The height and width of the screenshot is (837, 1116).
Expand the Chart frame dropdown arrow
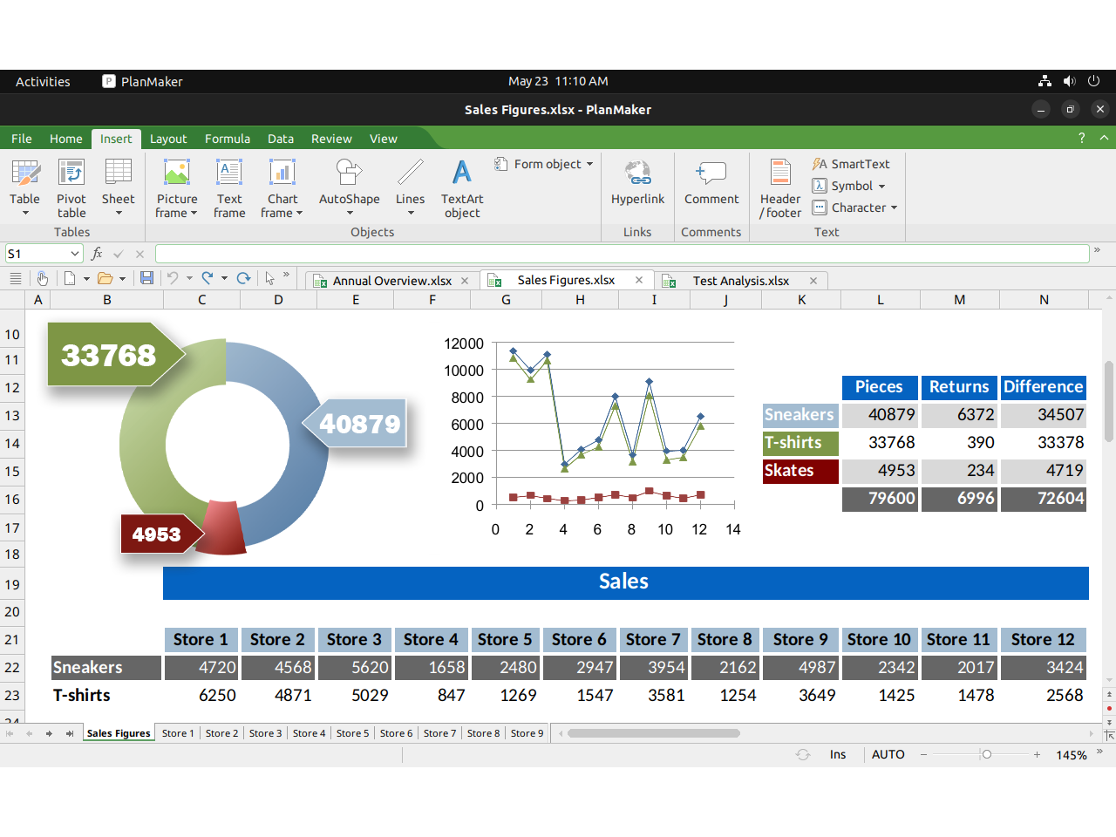(299, 214)
